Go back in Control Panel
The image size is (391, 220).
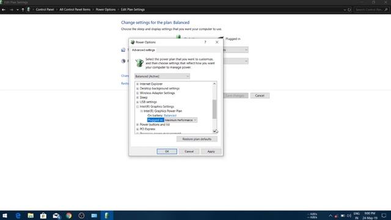coord(4,10)
